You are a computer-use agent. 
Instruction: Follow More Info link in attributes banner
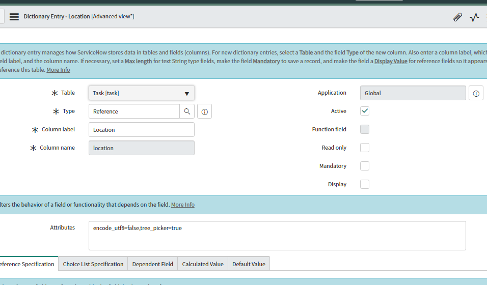tap(182, 205)
